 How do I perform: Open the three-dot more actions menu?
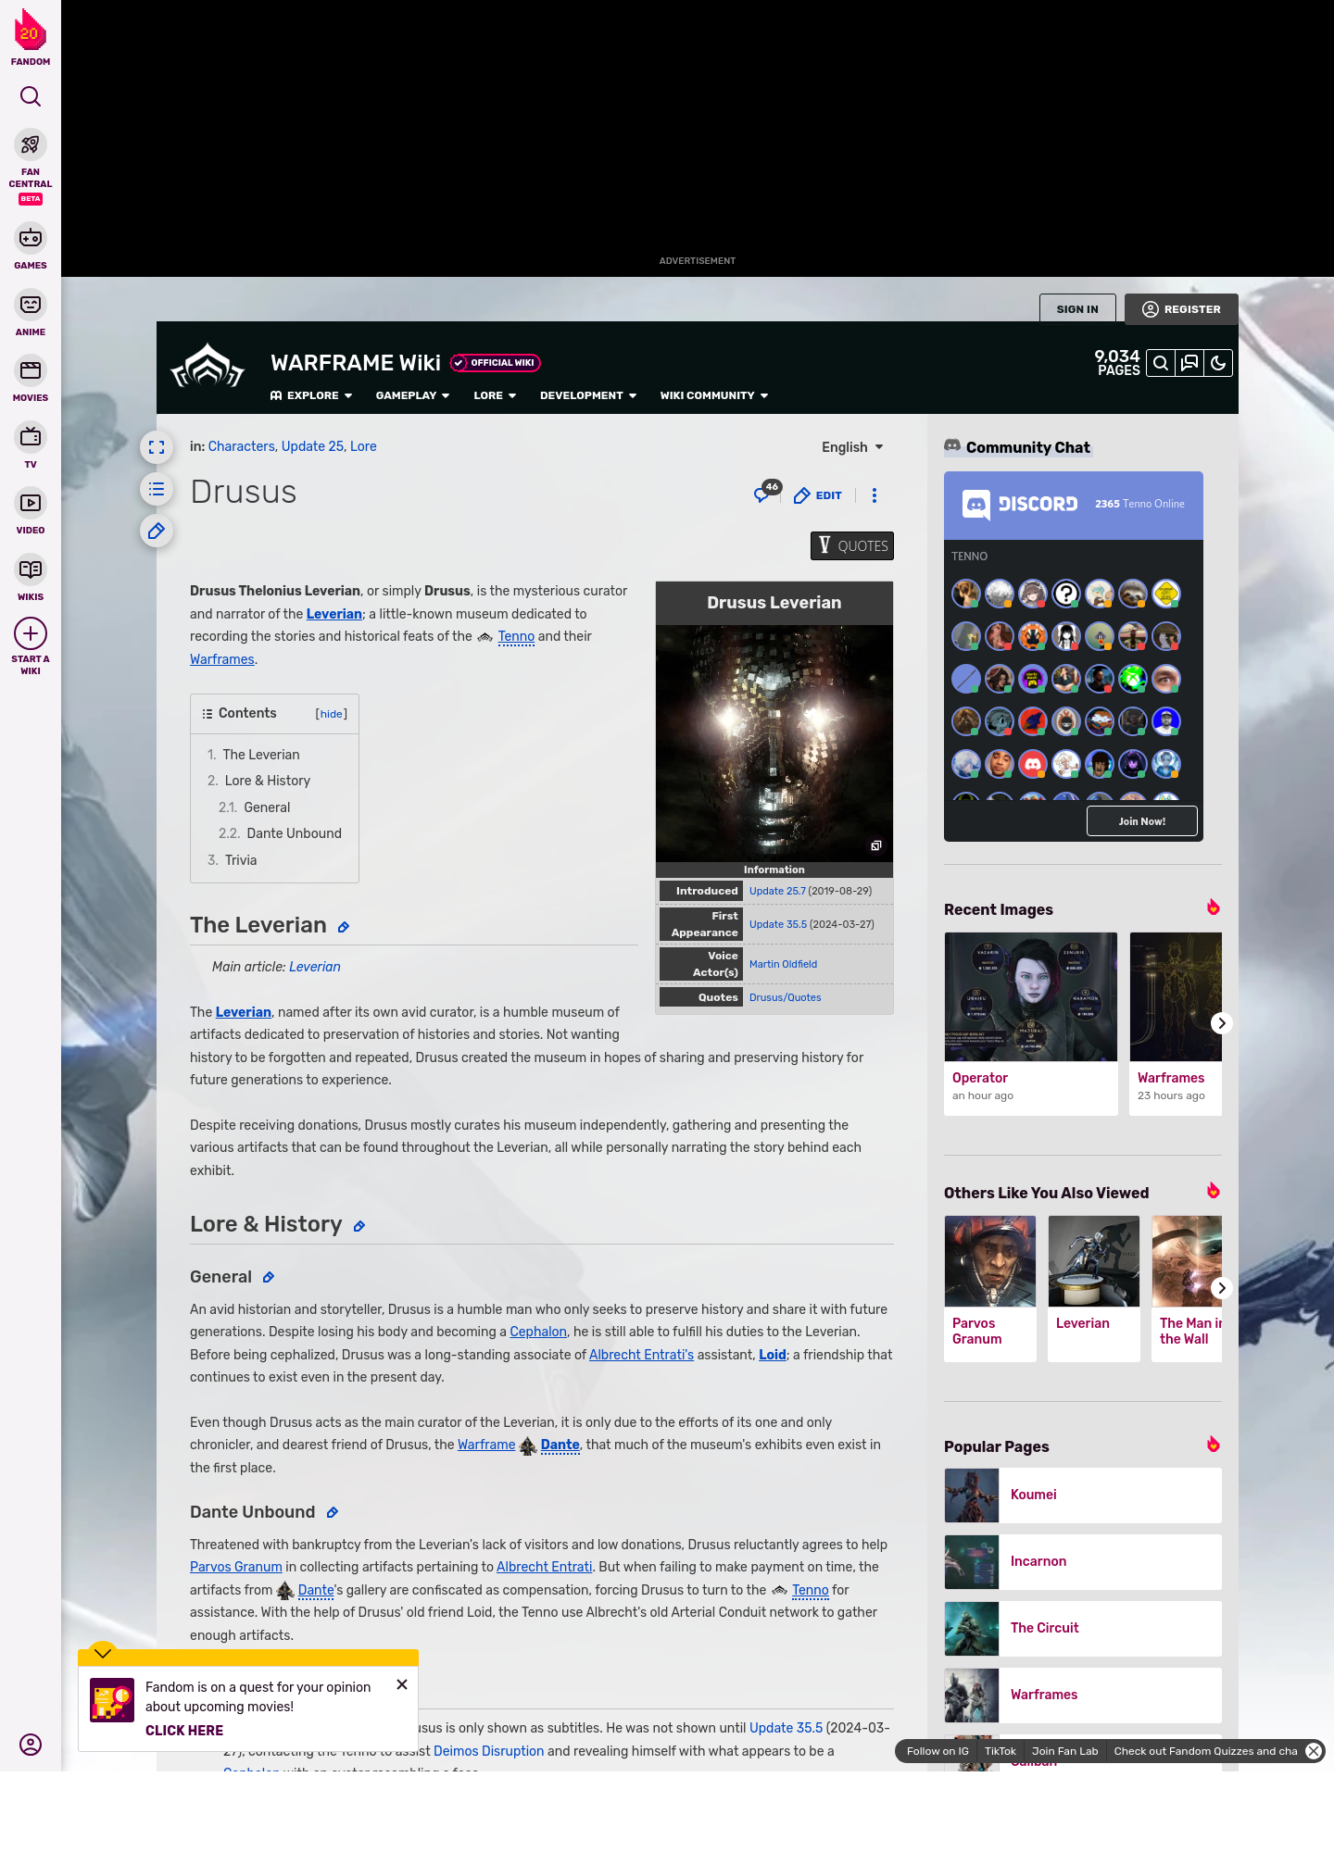click(874, 495)
